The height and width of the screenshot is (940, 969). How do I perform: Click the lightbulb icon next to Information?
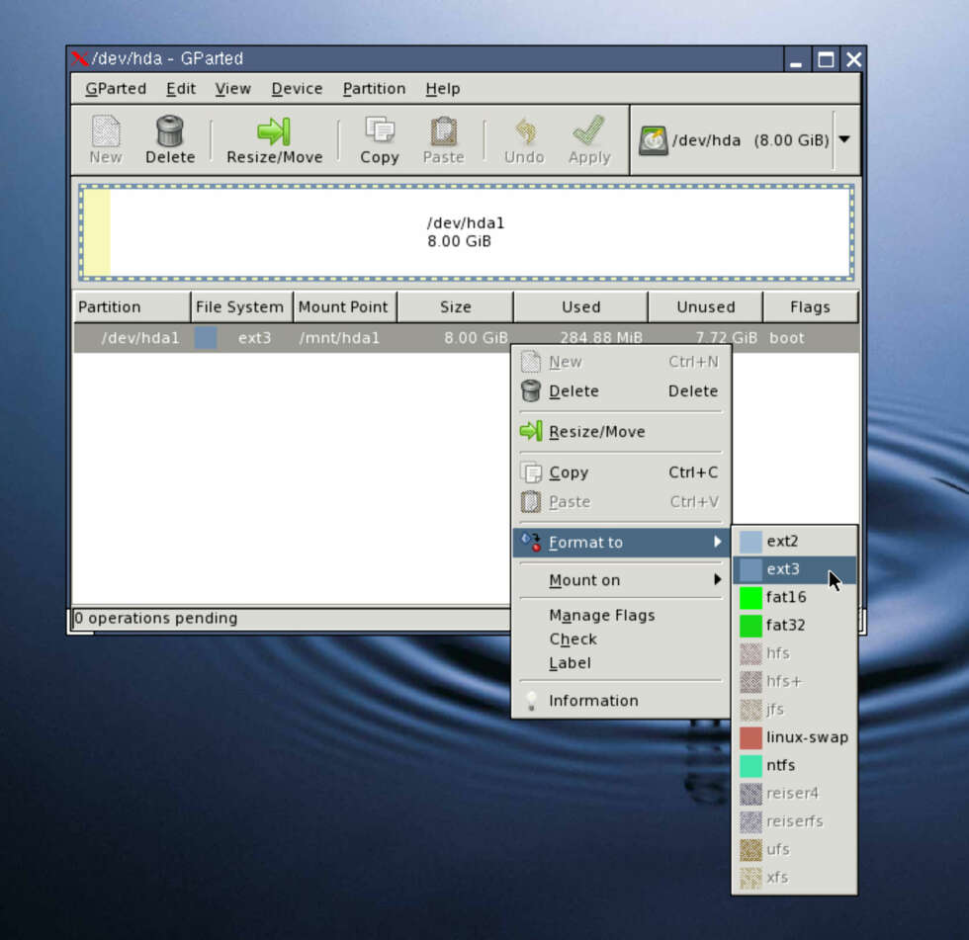pos(531,701)
